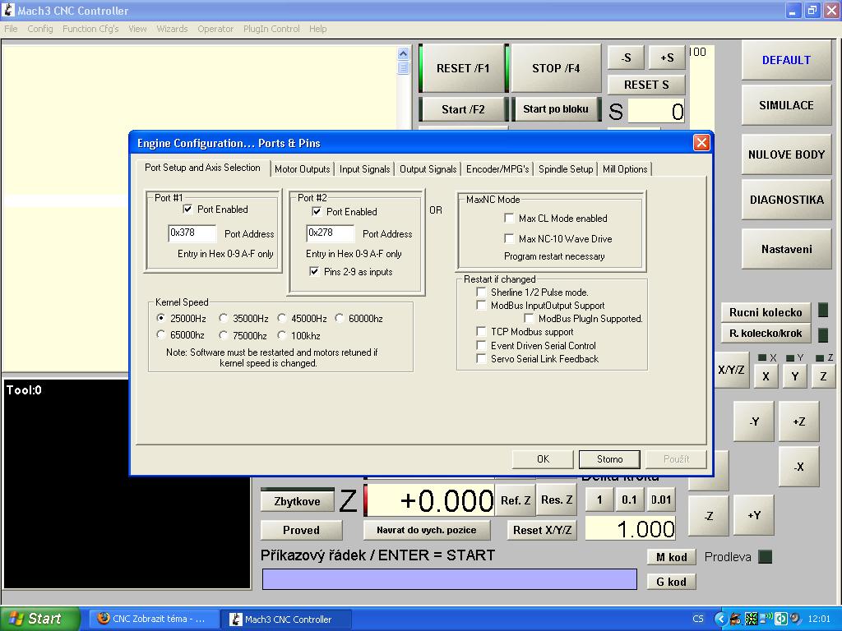Enable Max CL Mode checkbox
The image size is (842, 631).
(510, 219)
